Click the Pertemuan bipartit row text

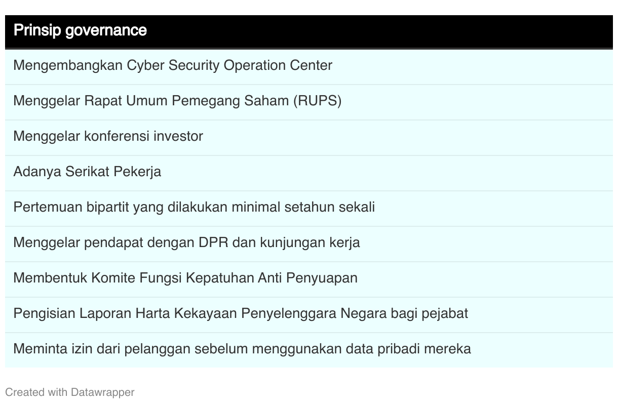[x=194, y=208]
